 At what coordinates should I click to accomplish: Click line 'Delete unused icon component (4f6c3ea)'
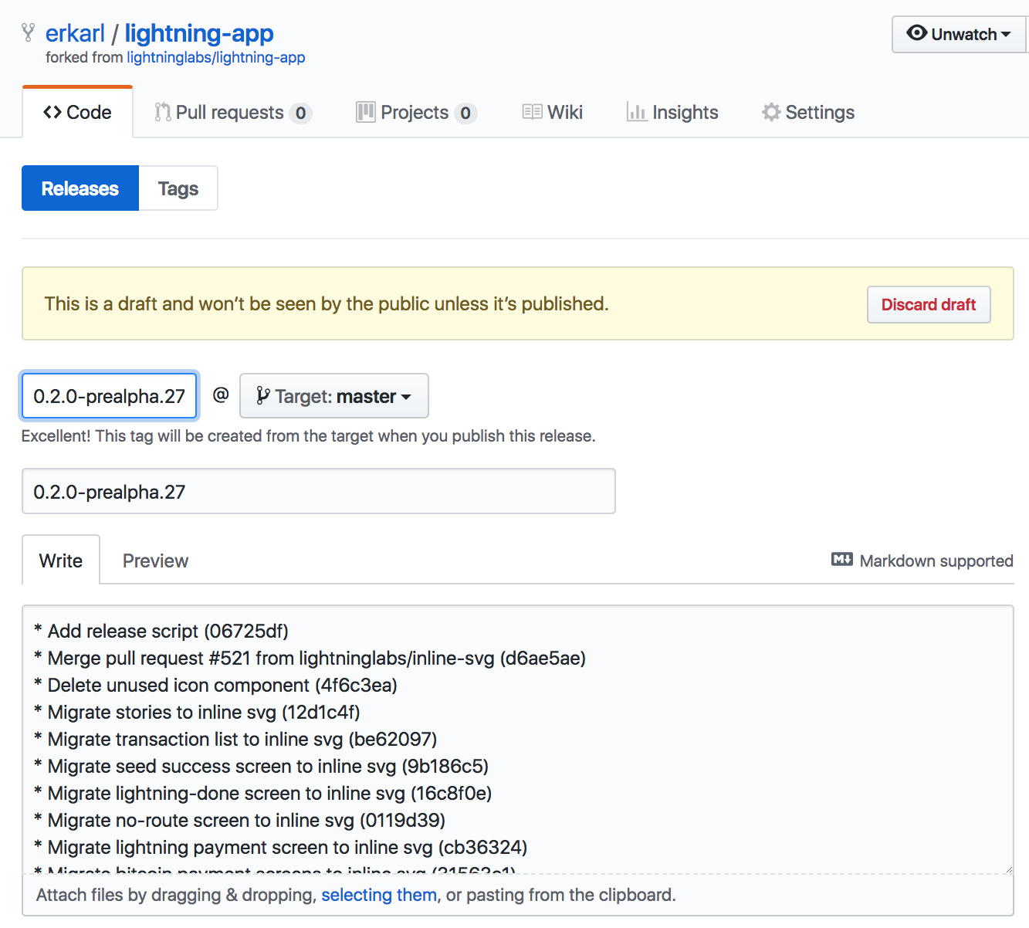point(215,685)
